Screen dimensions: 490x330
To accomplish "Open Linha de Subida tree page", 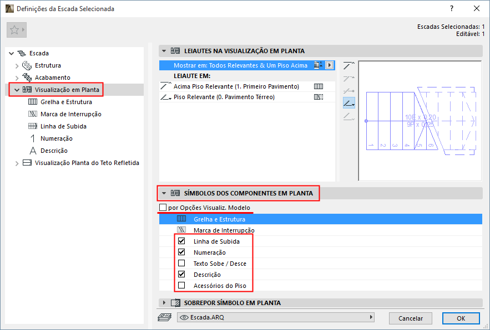I will (63, 126).
